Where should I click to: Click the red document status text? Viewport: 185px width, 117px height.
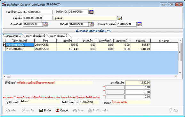tap(119, 102)
